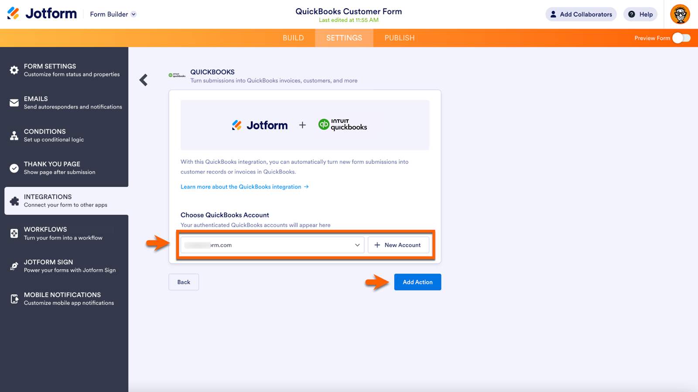Click the Jotform Sign pen icon
Image resolution: width=698 pixels, height=392 pixels.
pos(14,266)
